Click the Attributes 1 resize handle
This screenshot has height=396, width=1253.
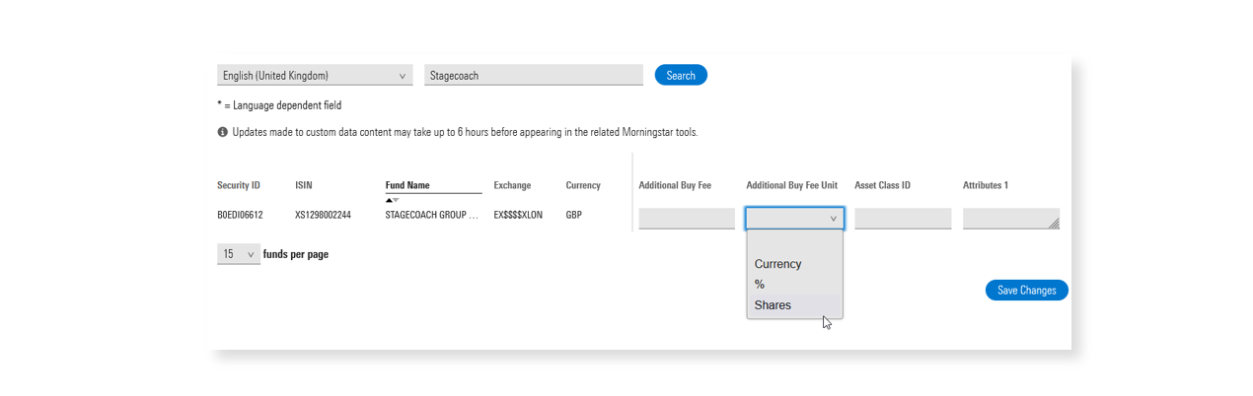click(1054, 225)
